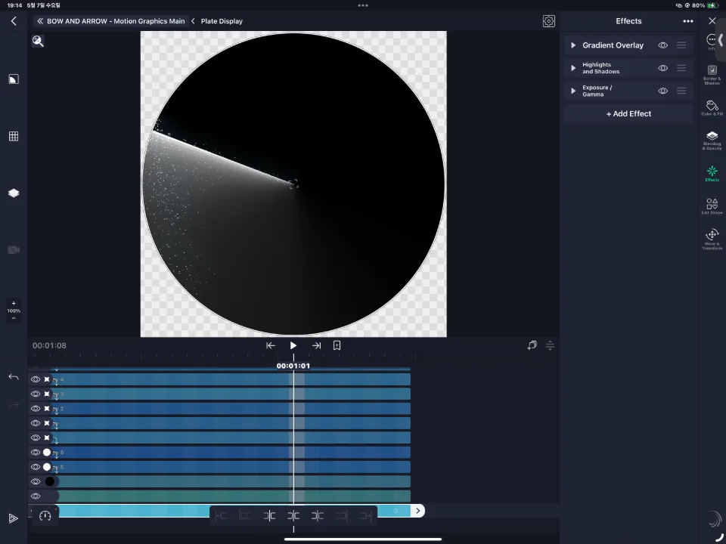Grab reorder handle of Gradient Overlay

tap(681, 45)
